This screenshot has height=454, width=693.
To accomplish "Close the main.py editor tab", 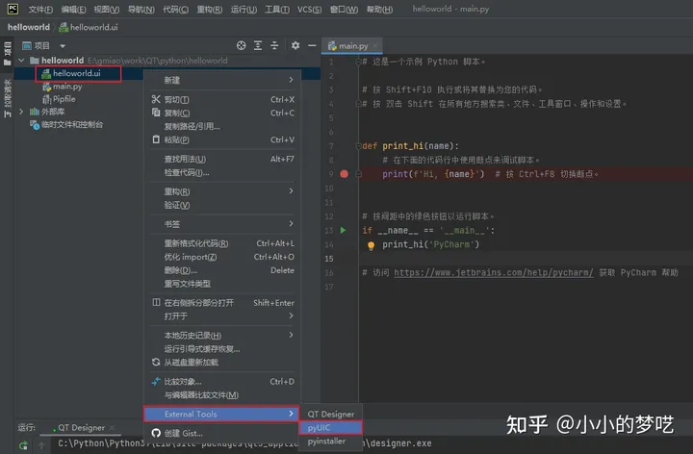I will 375,45.
